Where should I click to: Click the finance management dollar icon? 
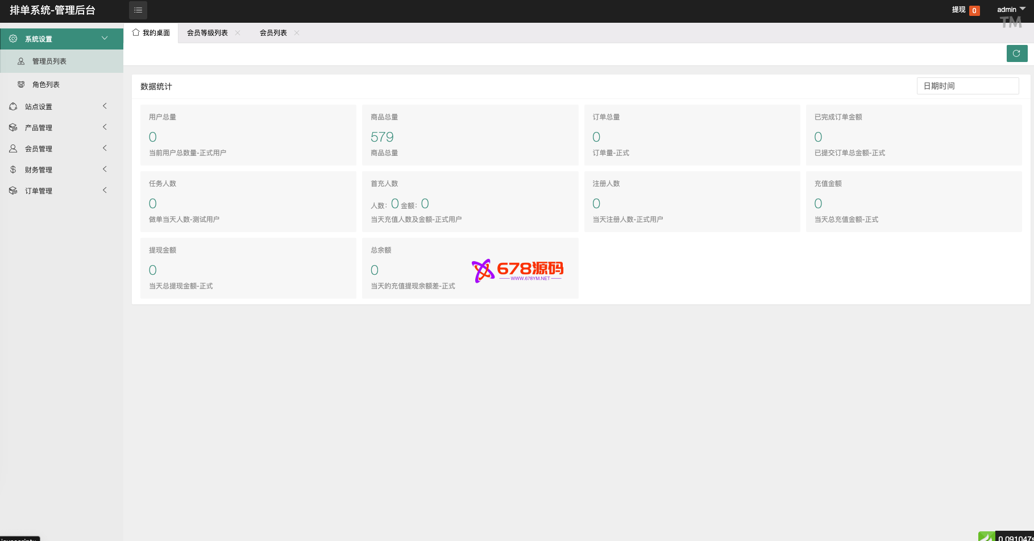coord(13,170)
